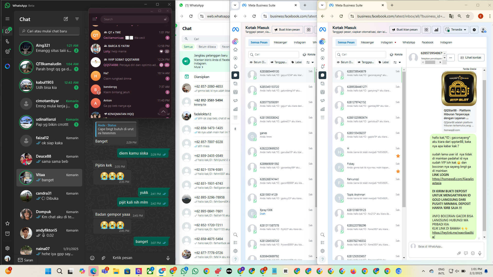Open WhatsApp Beta hamburger navigation menu
Screen dimensions: 493x277
pyautogui.click(x=7, y=19)
